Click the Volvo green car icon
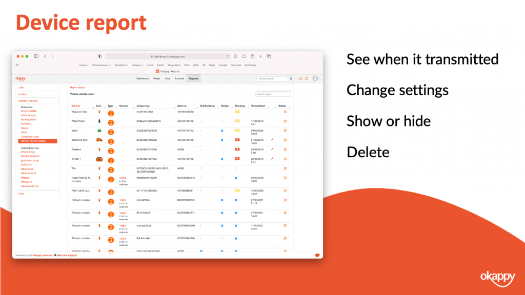The width and height of the screenshot is (525, 295). [99, 131]
